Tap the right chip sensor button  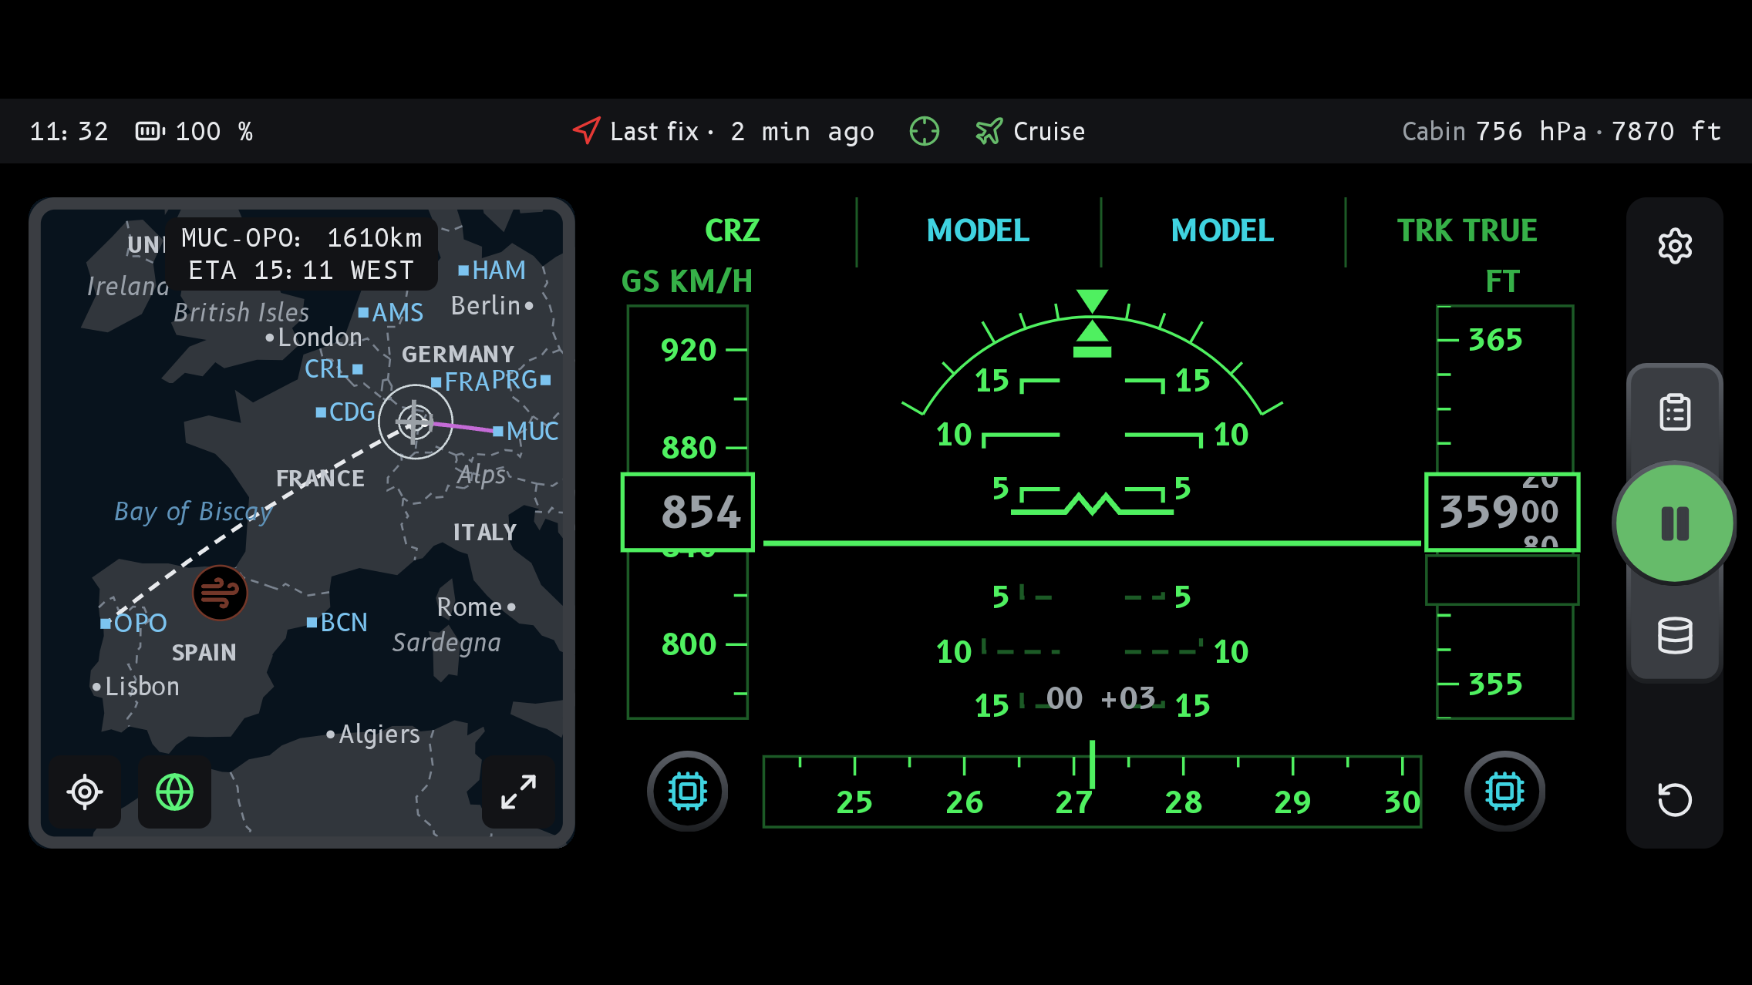point(1504,791)
